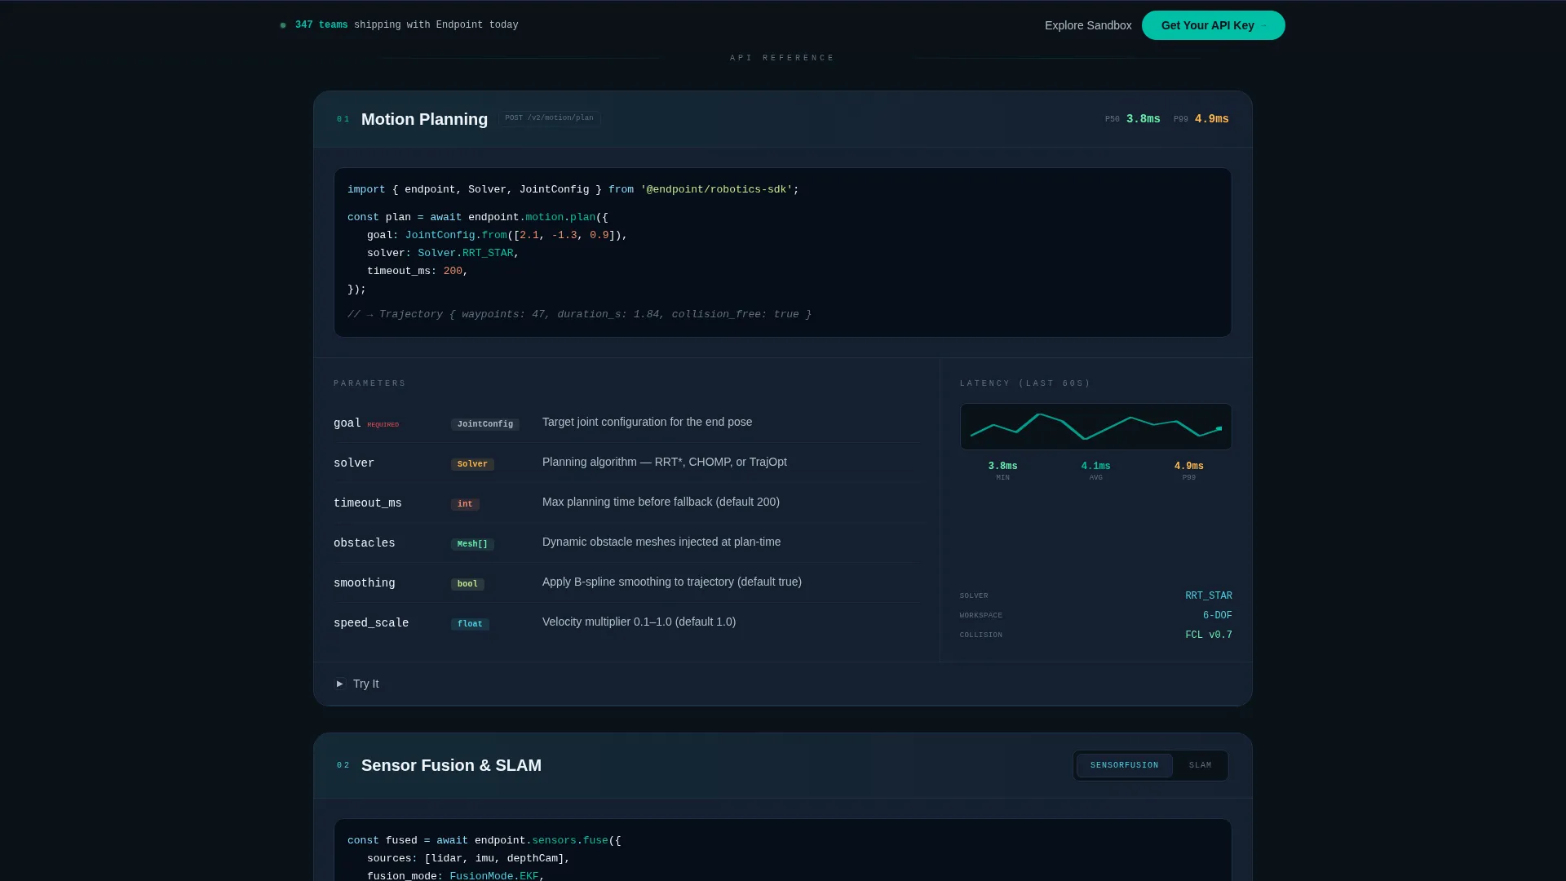Click the 'Dynamic obstacle meshes' description
The image size is (1566, 881).
coord(661,542)
